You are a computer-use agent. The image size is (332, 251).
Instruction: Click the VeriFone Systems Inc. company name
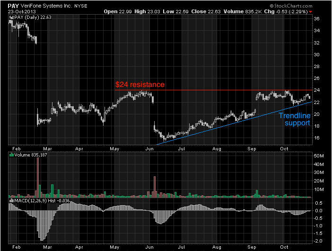coord(46,6)
